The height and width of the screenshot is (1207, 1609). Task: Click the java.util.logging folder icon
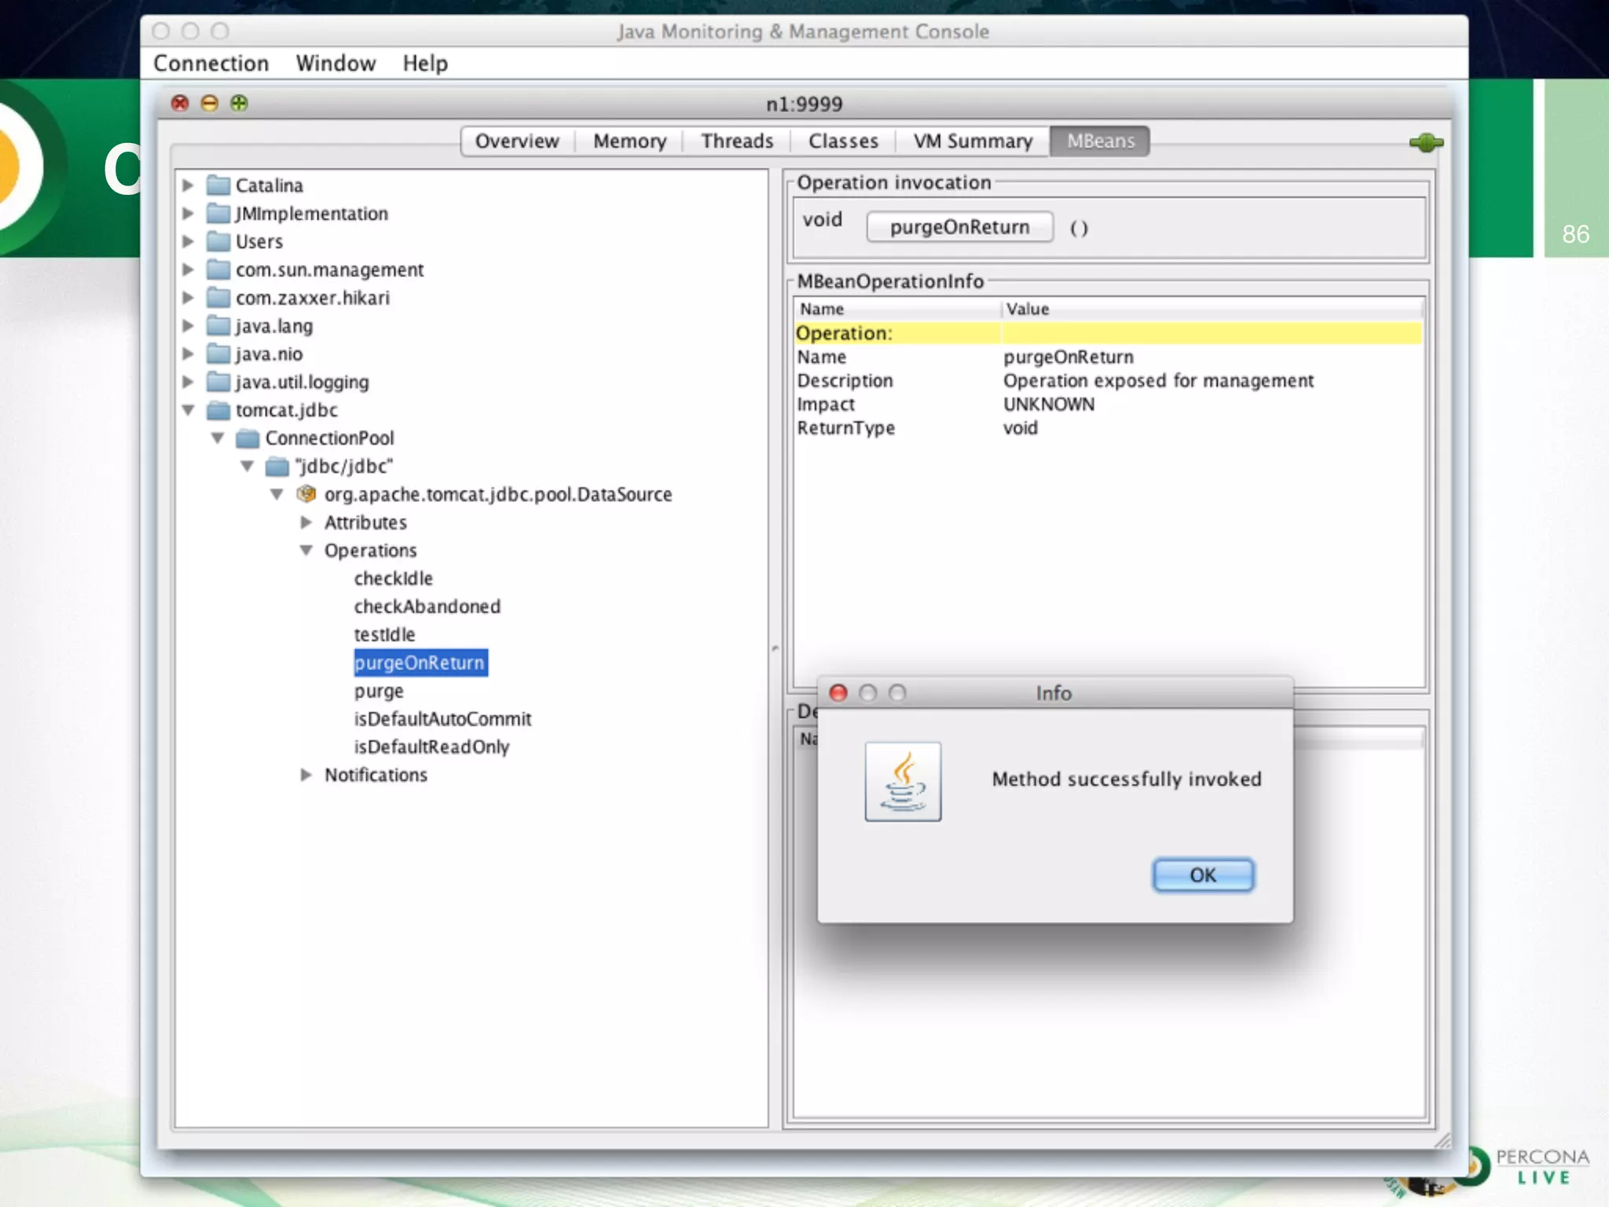(218, 382)
